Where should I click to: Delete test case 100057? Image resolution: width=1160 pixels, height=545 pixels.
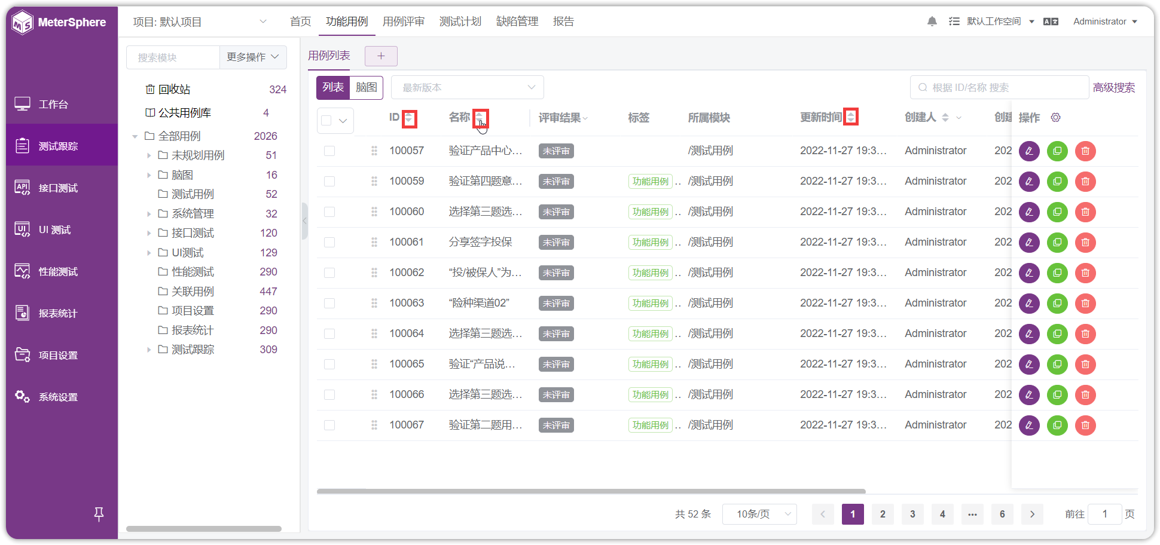click(1085, 151)
